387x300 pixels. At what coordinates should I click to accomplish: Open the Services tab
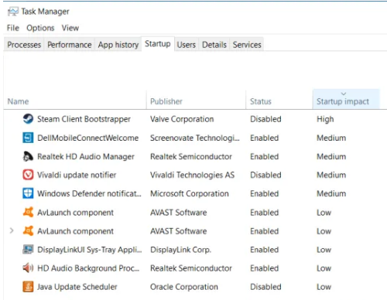point(247,45)
